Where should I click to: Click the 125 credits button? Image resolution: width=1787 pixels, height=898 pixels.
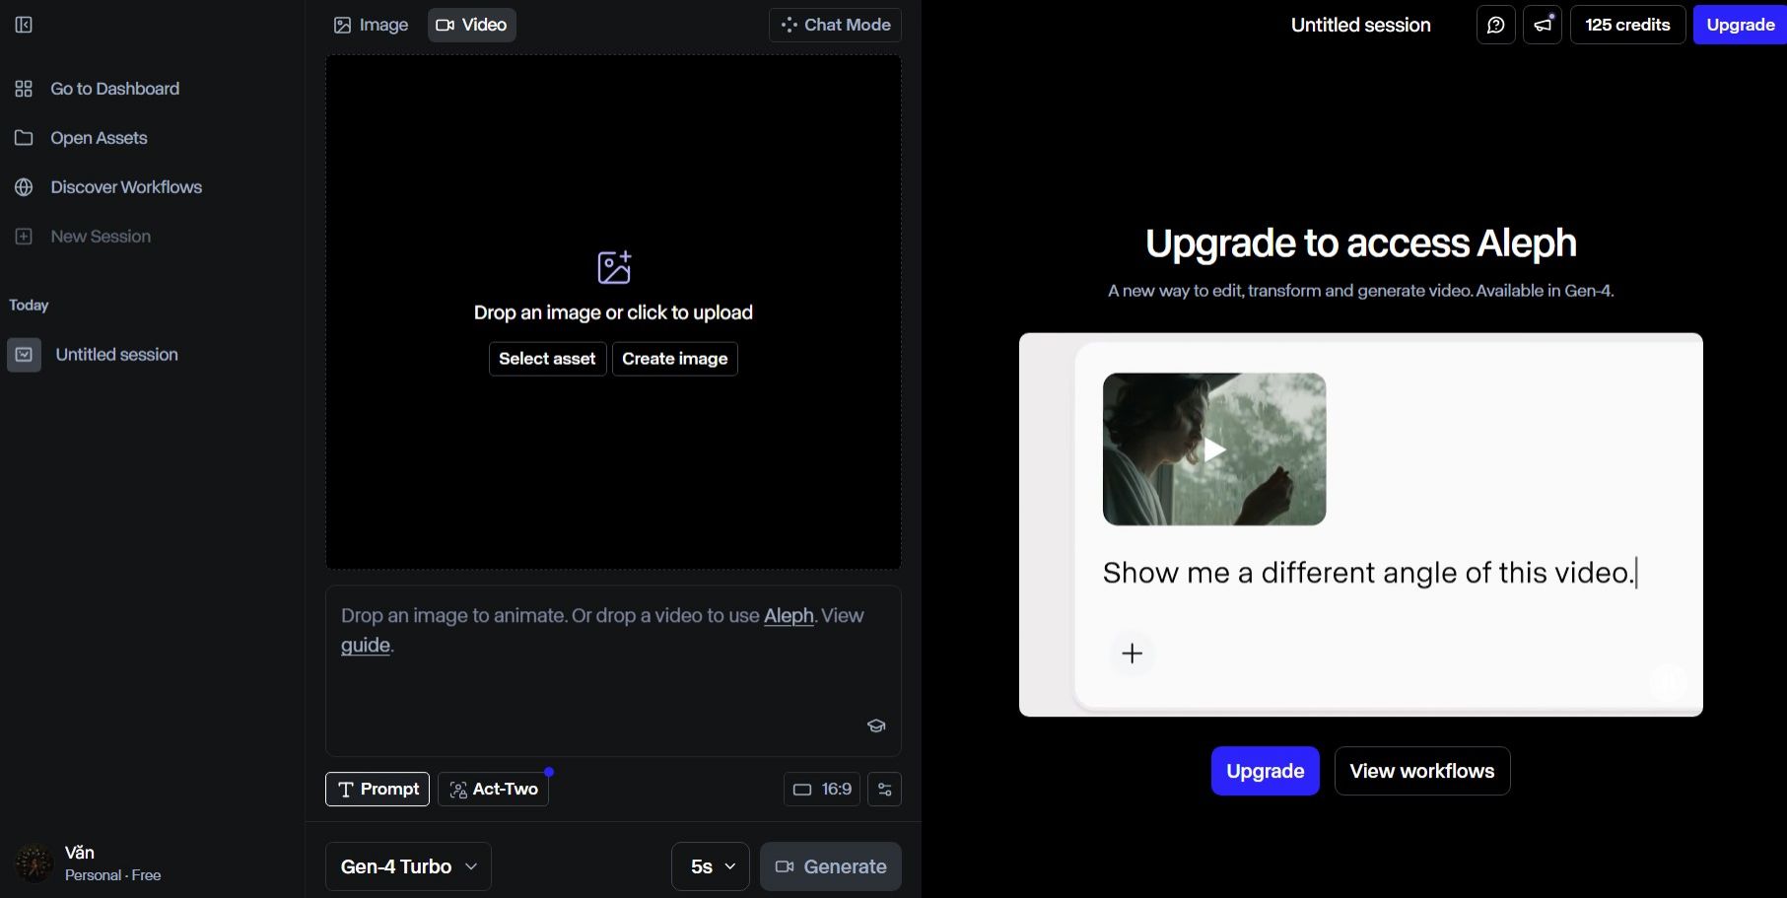(x=1627, y=25)
